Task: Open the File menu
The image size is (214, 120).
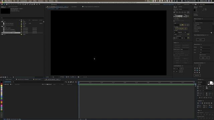Action: click(14, 1)
